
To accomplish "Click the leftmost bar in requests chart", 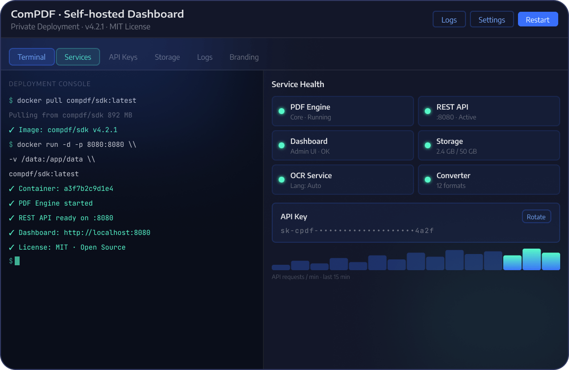I will (281, 268).
